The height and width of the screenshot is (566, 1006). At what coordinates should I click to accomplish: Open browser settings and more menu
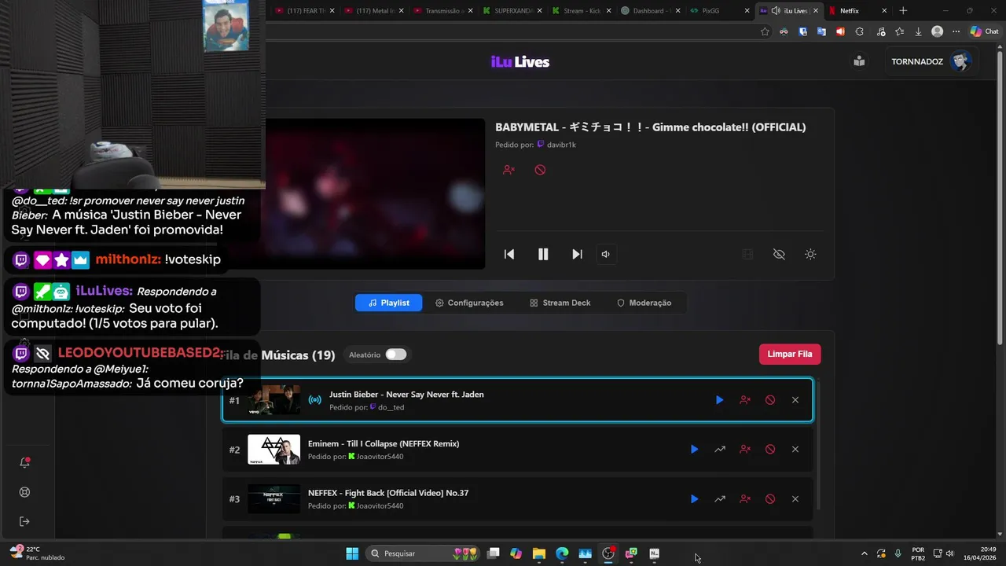coord(956,31)
